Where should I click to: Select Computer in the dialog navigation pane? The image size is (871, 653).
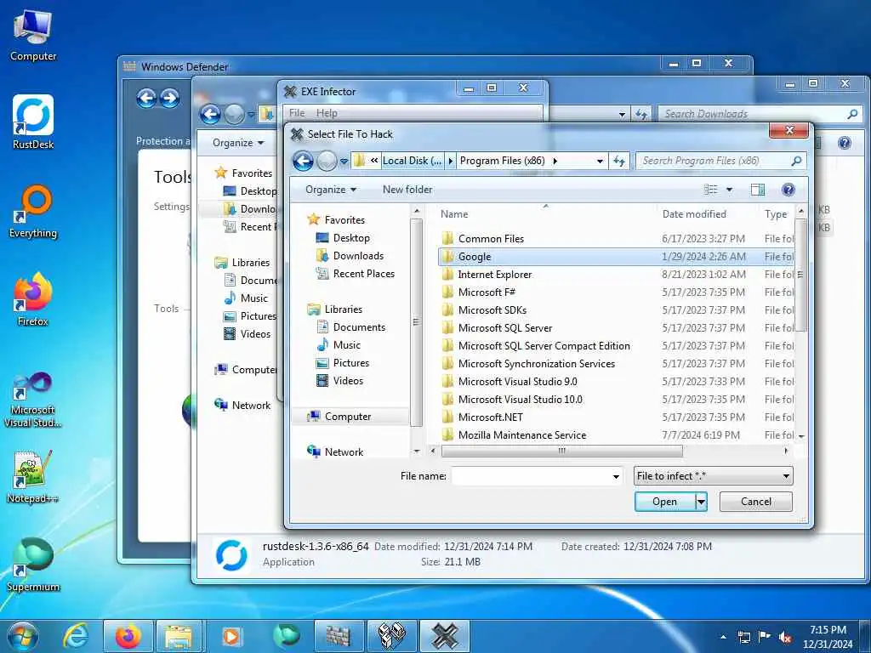347,417
